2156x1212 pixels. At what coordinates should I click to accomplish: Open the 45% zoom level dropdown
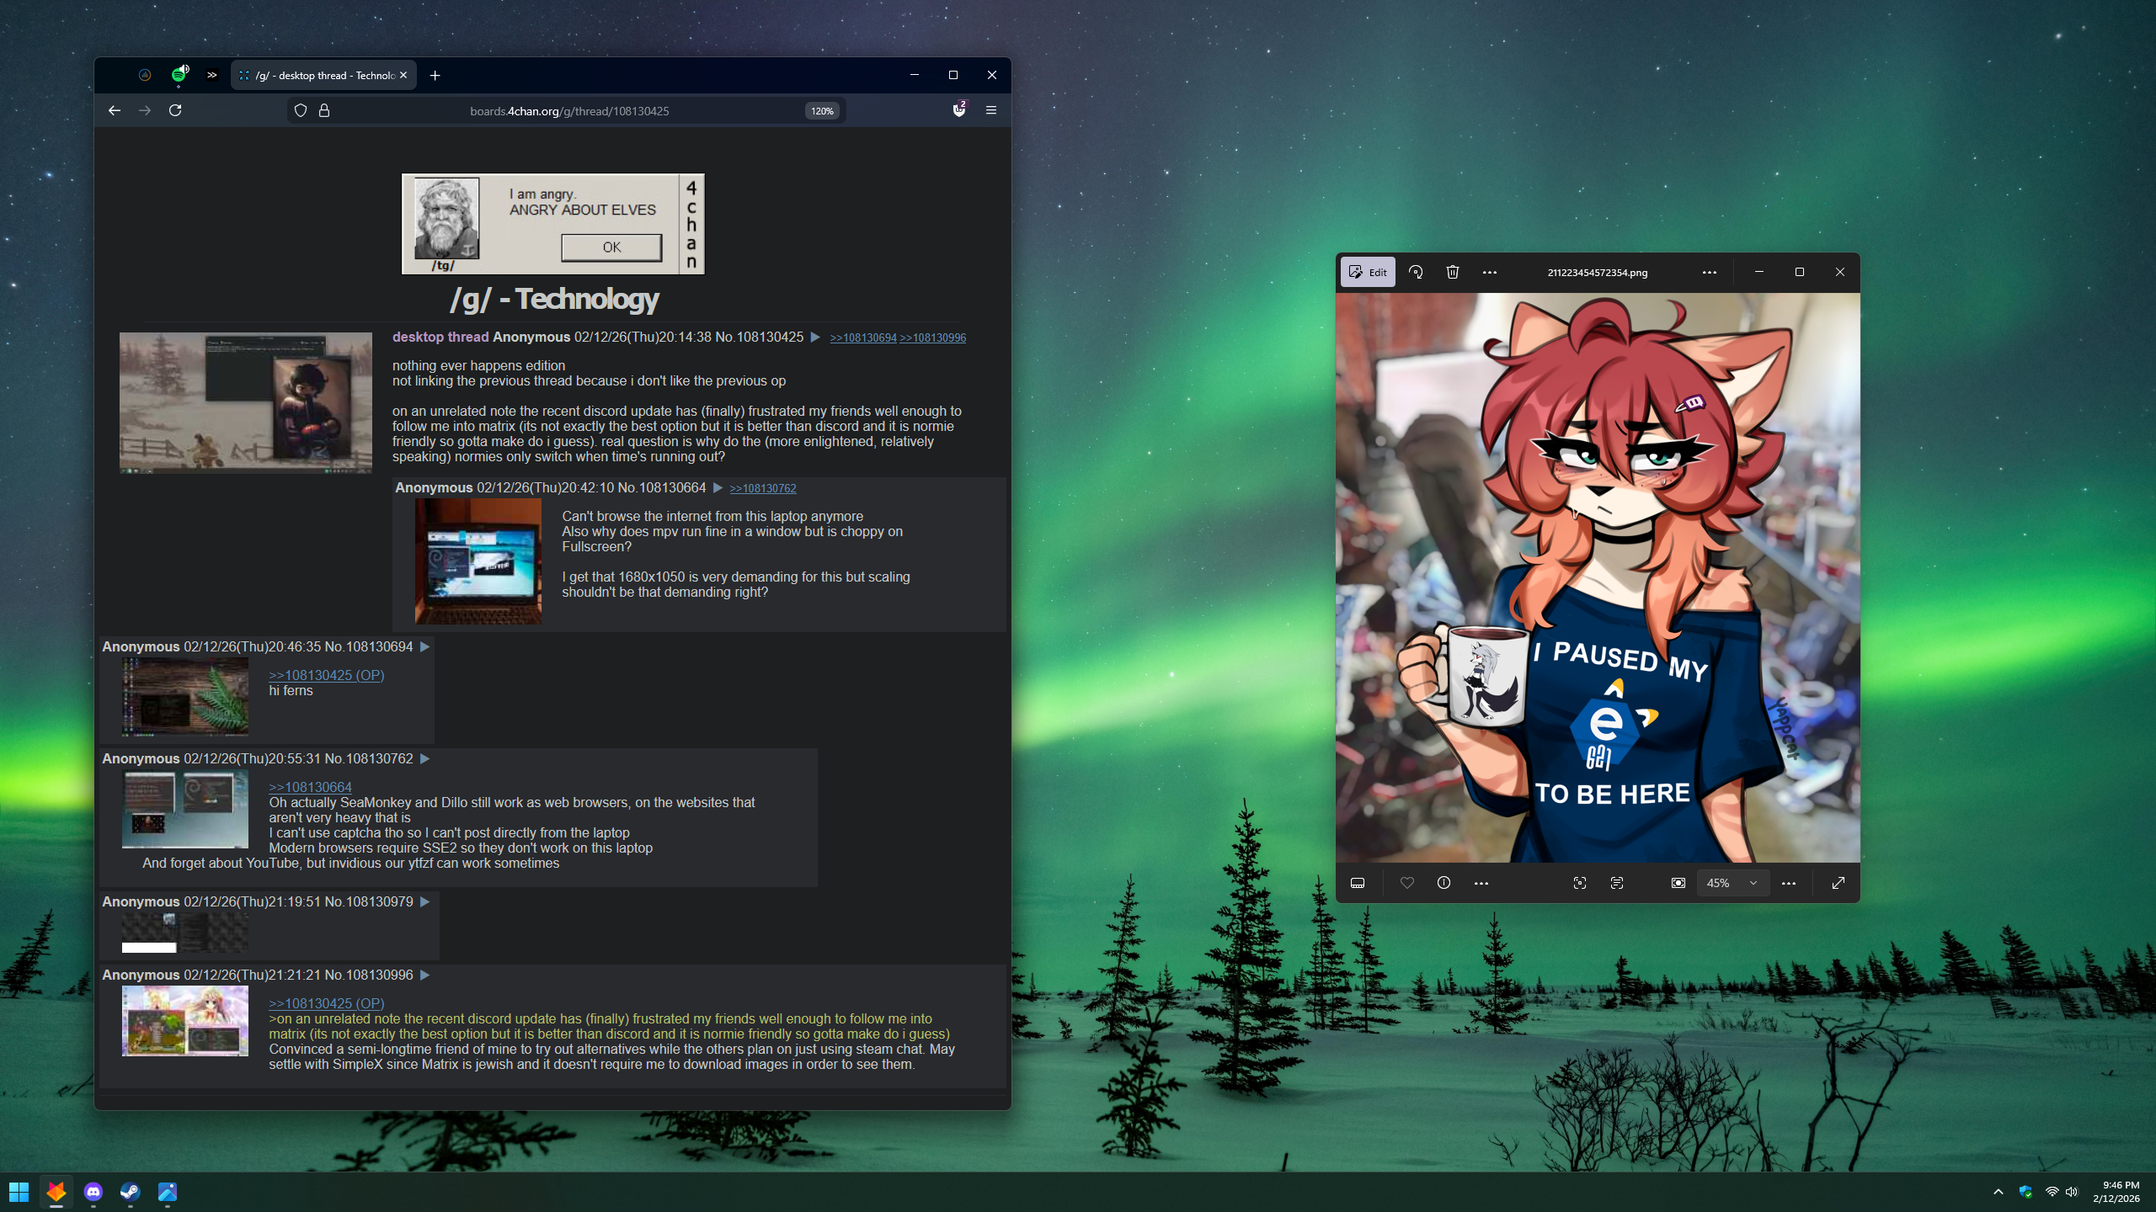click(x=1732, y=883)
